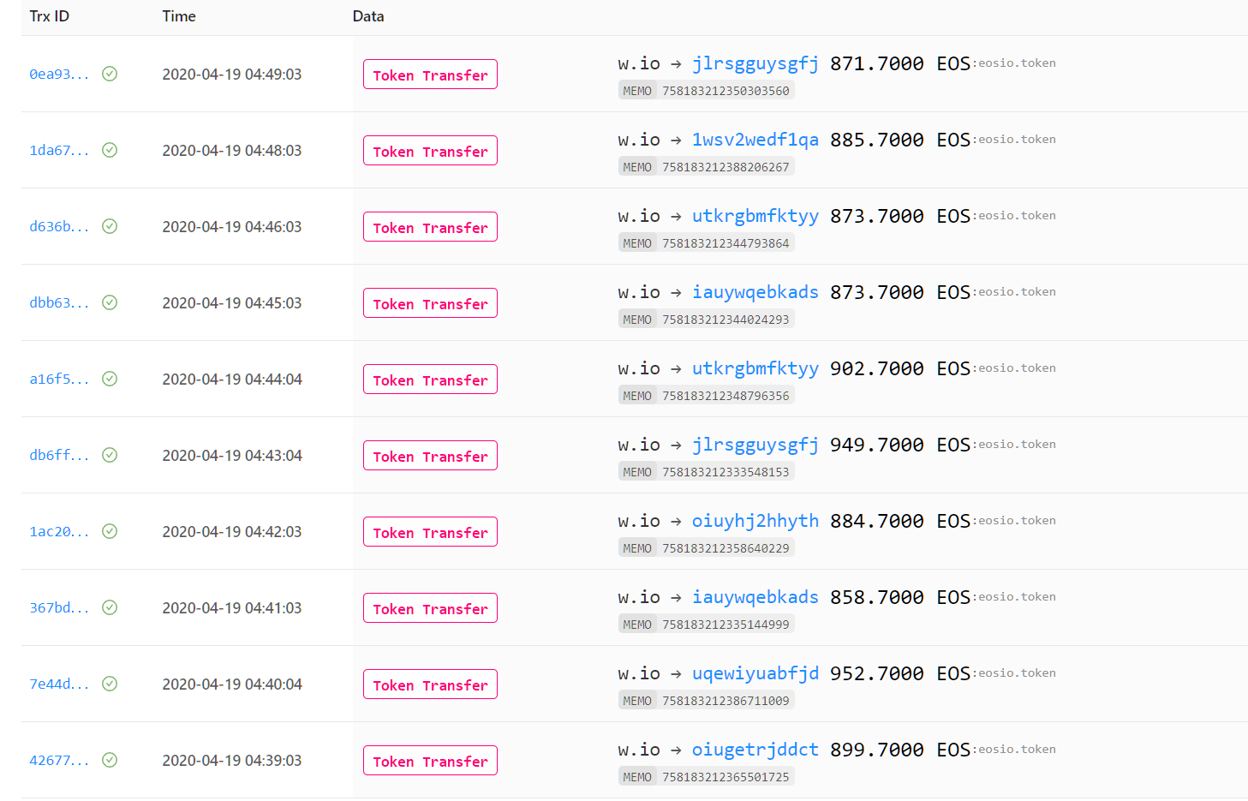Click the green check icon beside db6ff...
This screenshot has height=801, width=1248.
[x=110, y=455]
